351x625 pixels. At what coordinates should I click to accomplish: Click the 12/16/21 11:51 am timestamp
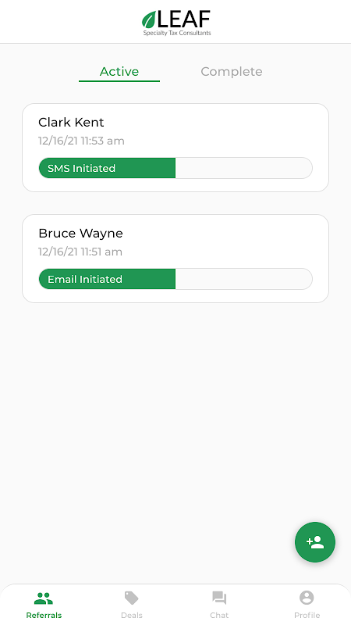click(x=80, y=252)
